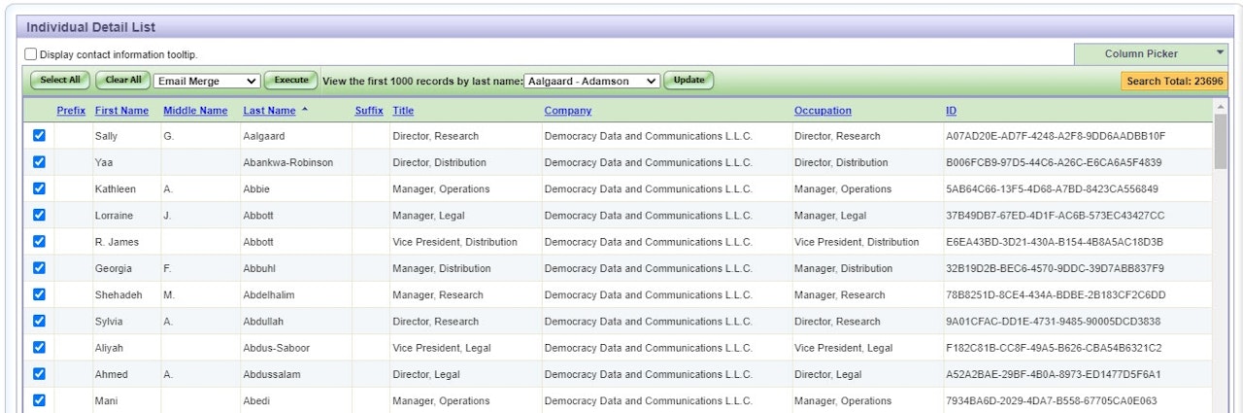This screenshot has height=413, width=1243.
Task: Enable Display contact information tooltip checkbox
Action: click(31, 54)
